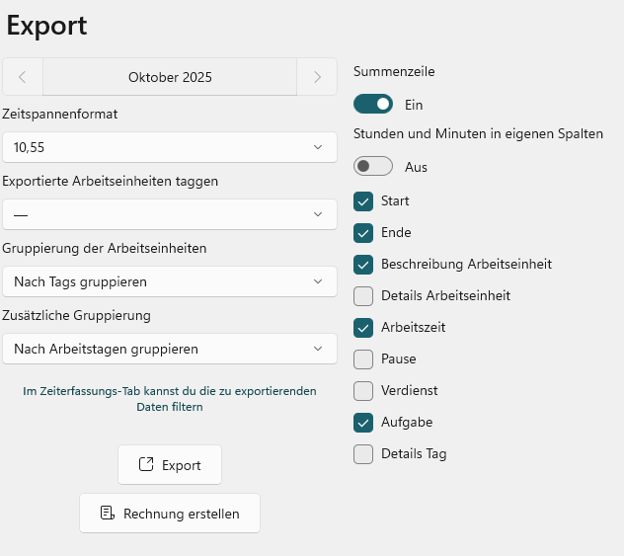Click Rechnung erstellen button
The image size is (624, 556).
170,514
